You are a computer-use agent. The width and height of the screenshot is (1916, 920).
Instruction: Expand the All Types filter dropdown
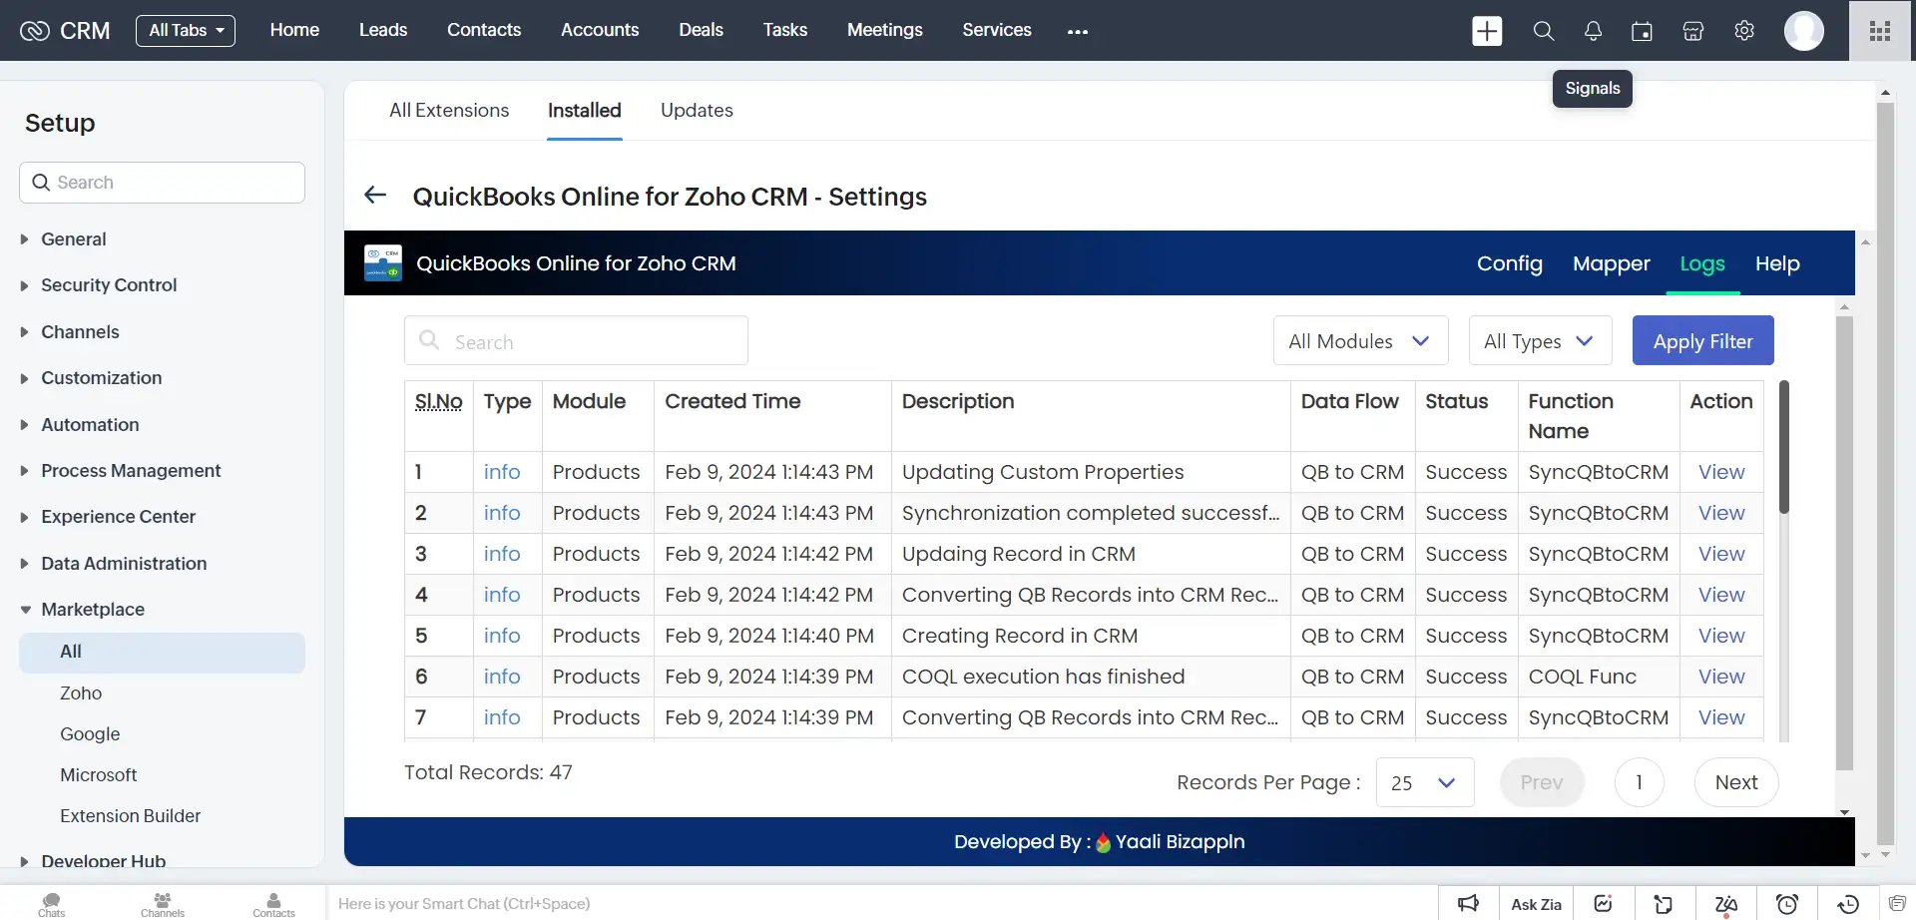click(x=1540, y=340)
